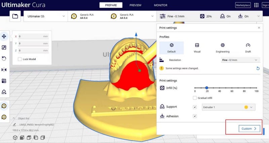Viewport: 269px width, 143px height.
Task: Select the Move tool
Action: tap(4, 36)
